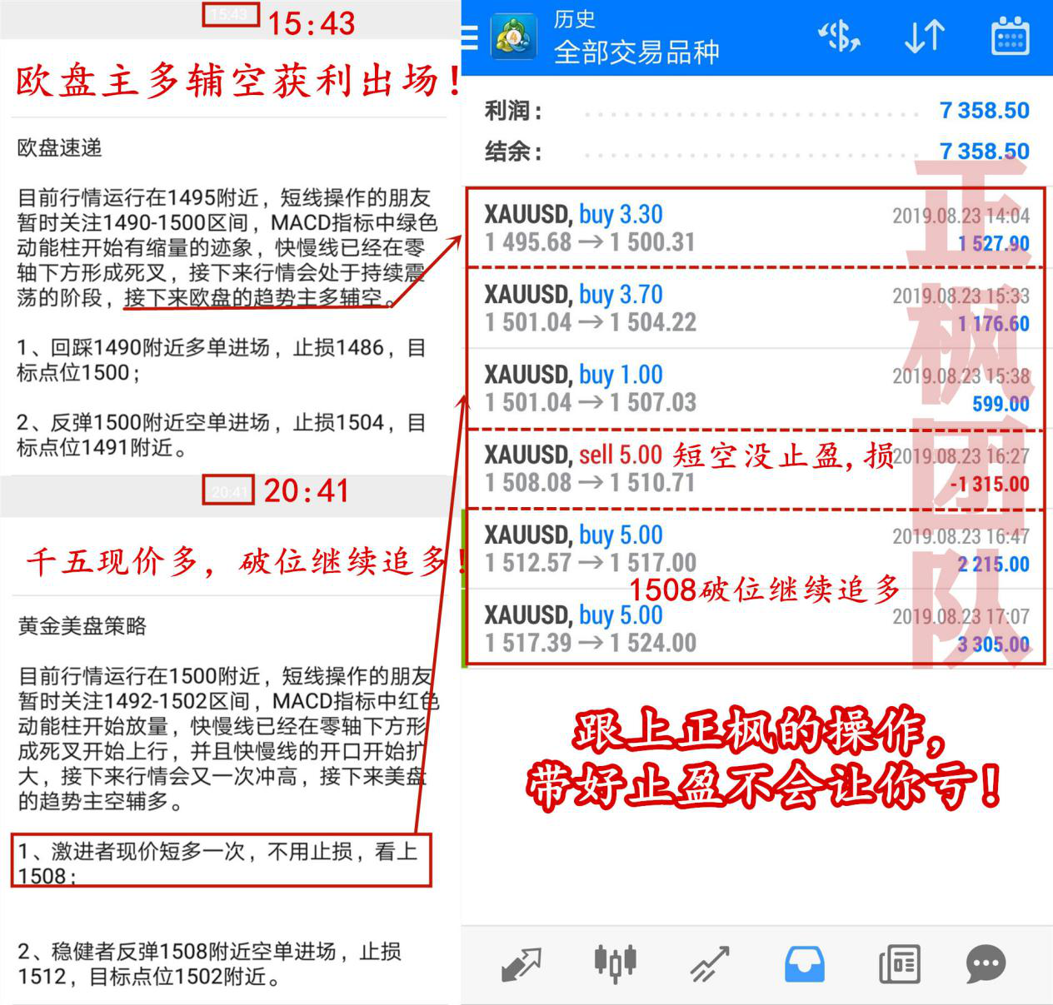Open the buy 5.00 trade at 1512.57
The height and width of the screenshot is (1005, 1053).
tap(756, 548)
